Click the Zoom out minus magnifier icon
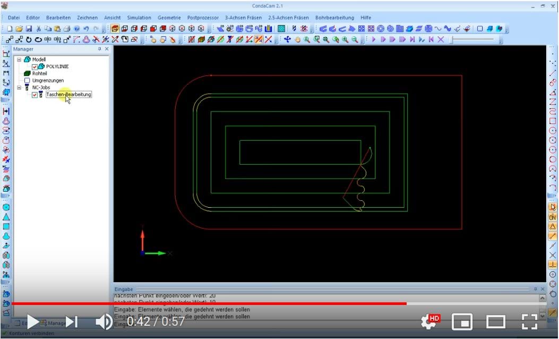The image size is (559, 339). pos(355,40)
